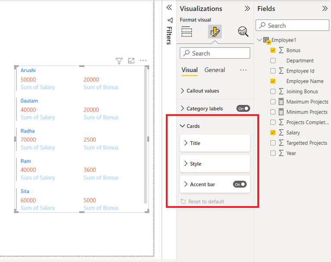Check the Department field checkbox
This screenshot has width=331, height=262.
(x=273, y=60)
